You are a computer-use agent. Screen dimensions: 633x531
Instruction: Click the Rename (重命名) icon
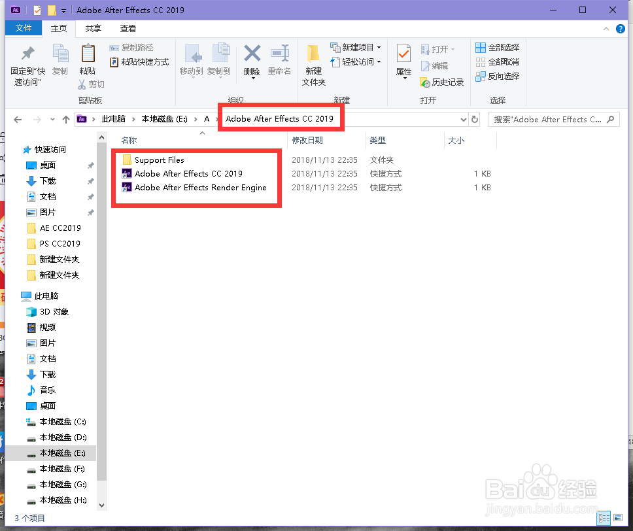coord(280,59)
